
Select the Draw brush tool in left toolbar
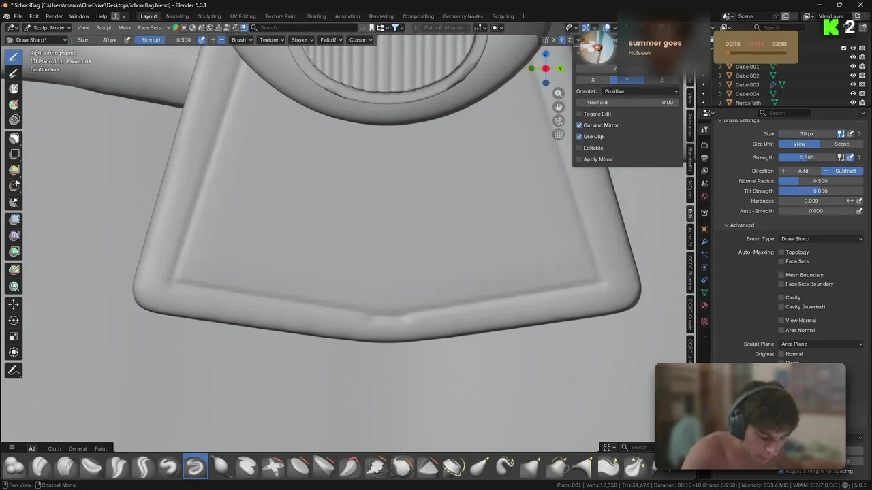coord(14,57)
